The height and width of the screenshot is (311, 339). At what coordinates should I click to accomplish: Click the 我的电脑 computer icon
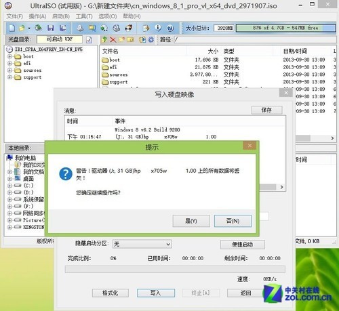[9, 157]
